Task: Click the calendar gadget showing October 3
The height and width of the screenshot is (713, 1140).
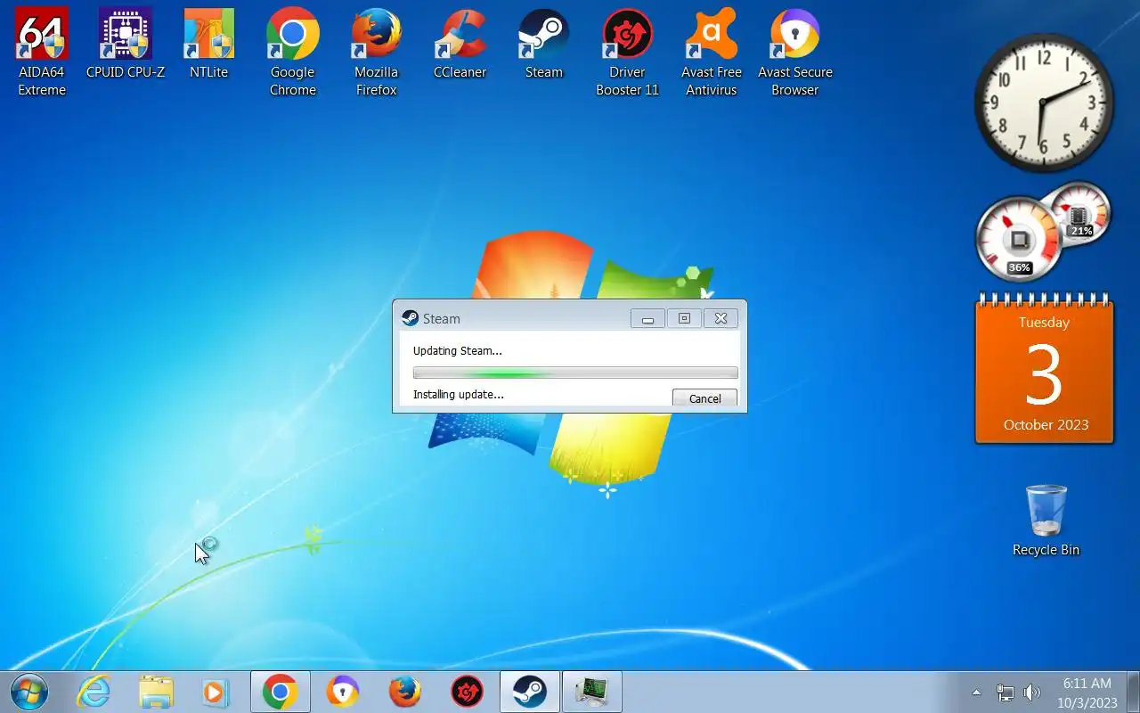Action: pyautogui.click(x=1045, y=370)
